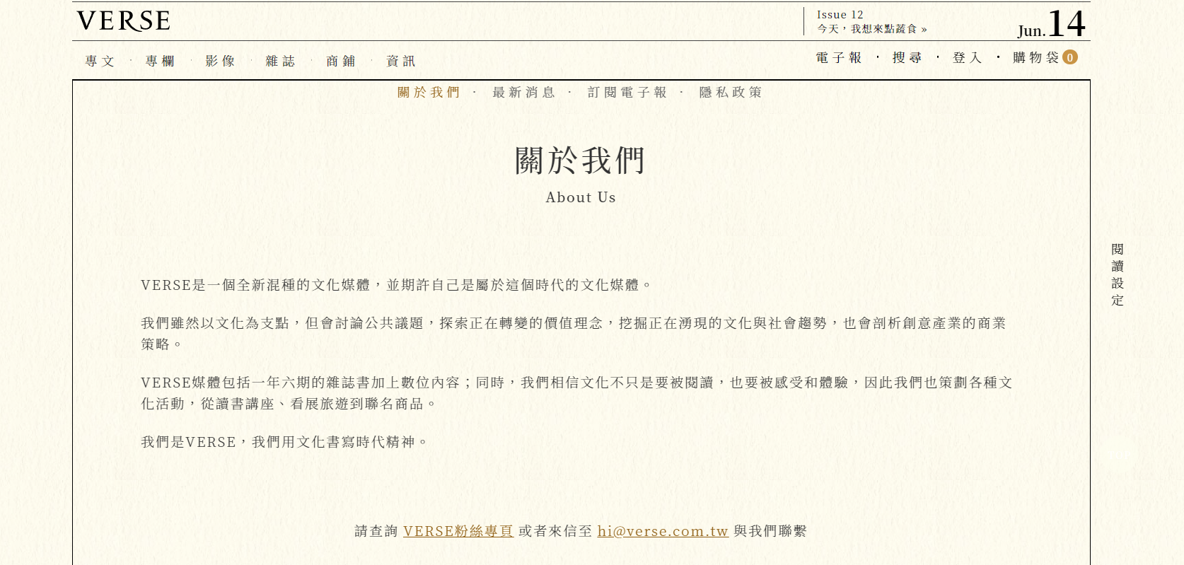The image size is (1184, 565).
Task: Click the hi@verse.com.tw email link
Action: tap(663, 531)
